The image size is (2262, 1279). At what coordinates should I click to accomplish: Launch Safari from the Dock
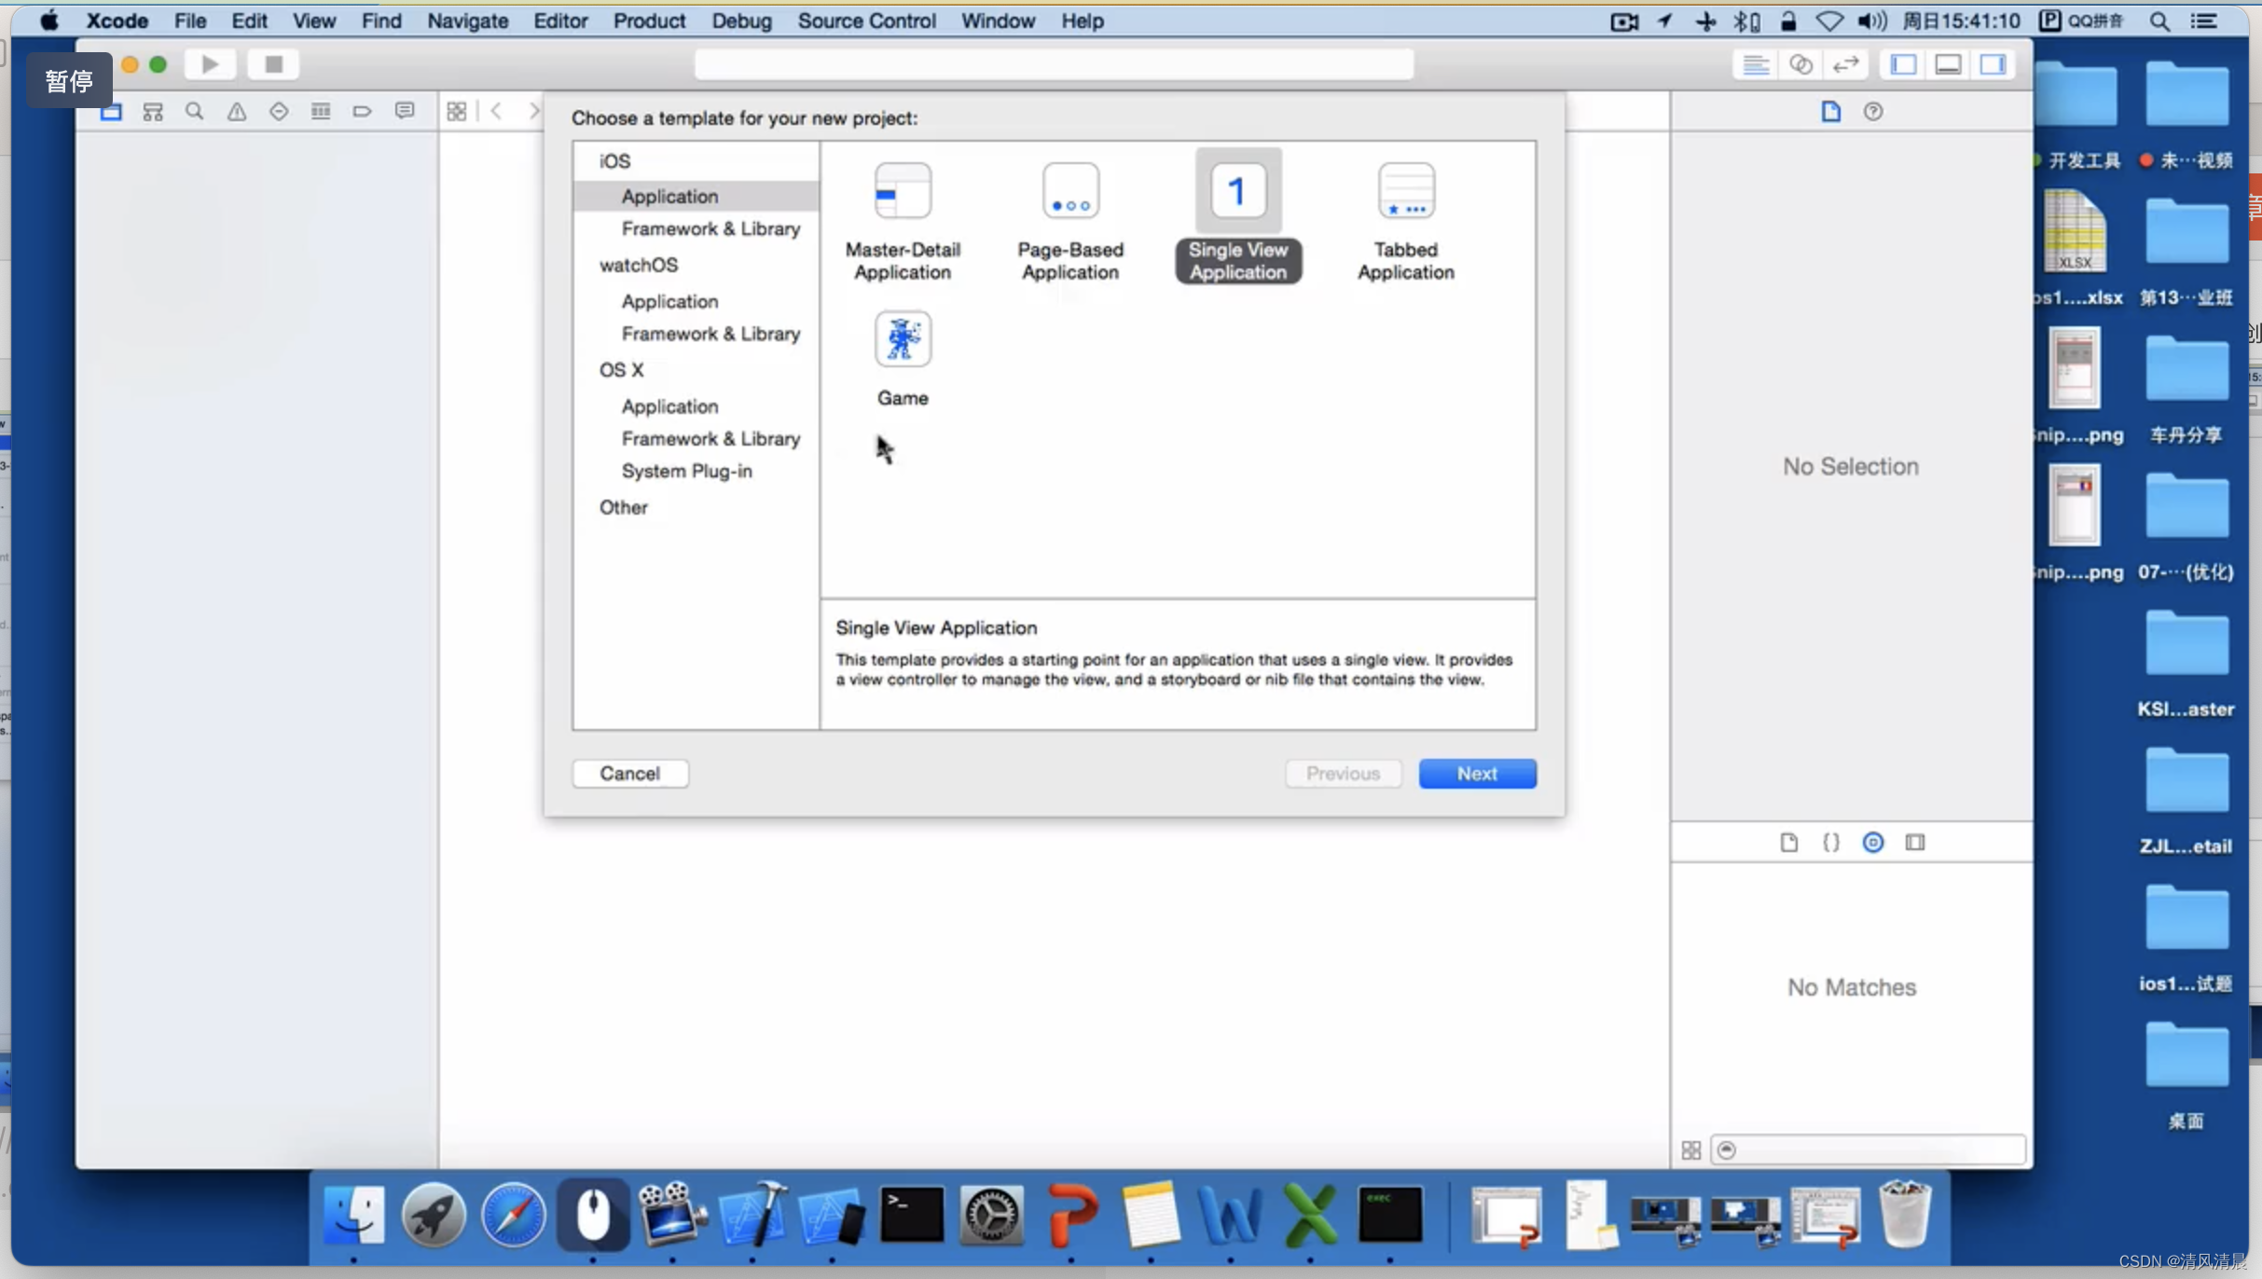513,1216
